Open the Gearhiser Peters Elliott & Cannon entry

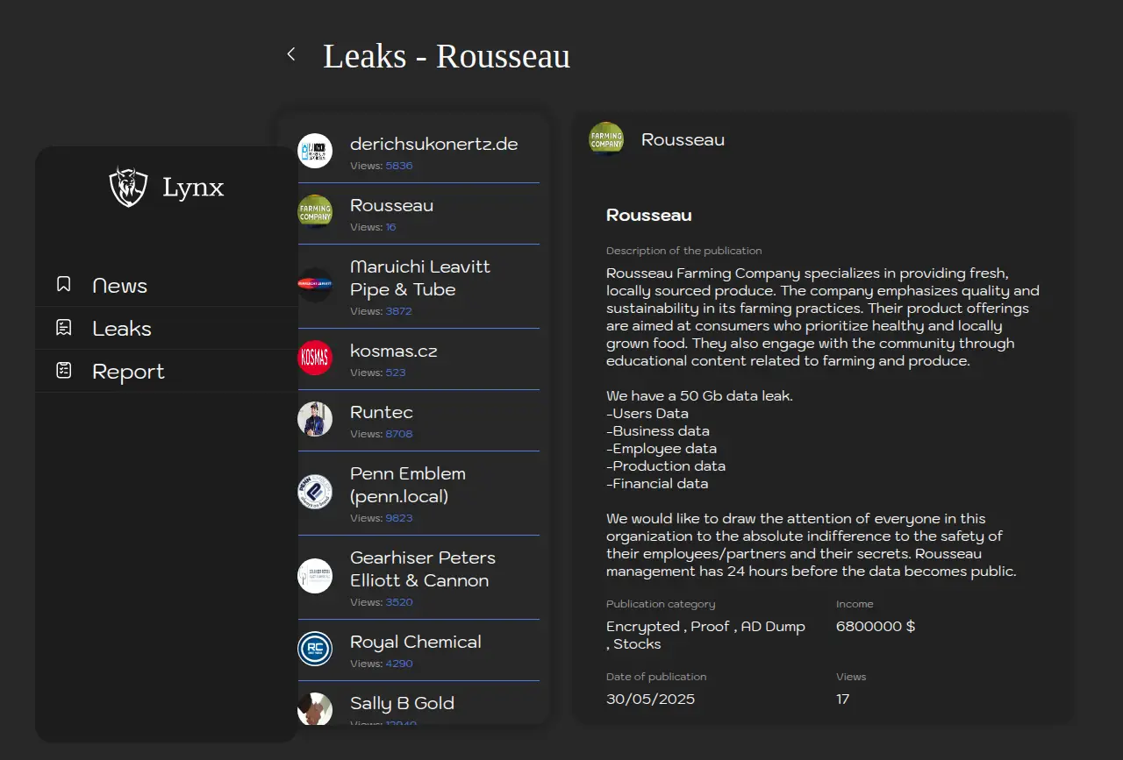tap(422, 569)
